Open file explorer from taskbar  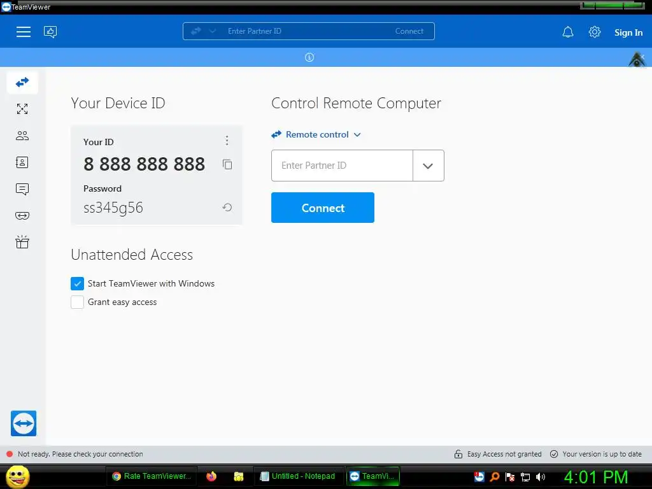238,476
